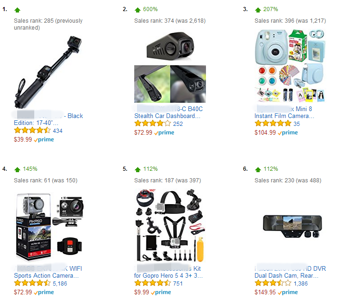
Task: Click the $104.99 price link
Action: (265, 133)
